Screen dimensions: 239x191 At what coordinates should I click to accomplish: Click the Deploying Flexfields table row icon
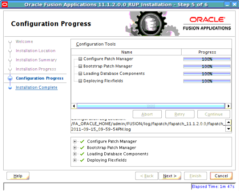[x=80, y=81]
